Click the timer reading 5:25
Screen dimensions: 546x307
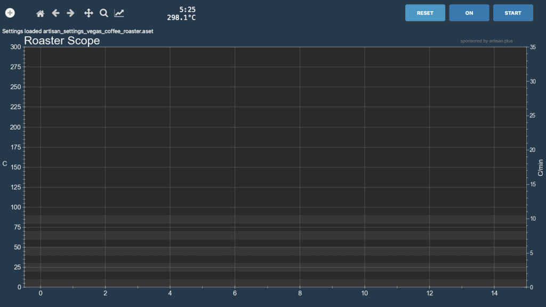pyautogui.click(x=187, y=10)
